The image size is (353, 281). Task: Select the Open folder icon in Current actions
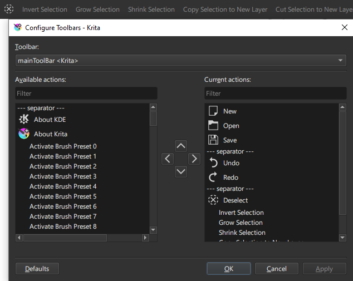[213, 126]
